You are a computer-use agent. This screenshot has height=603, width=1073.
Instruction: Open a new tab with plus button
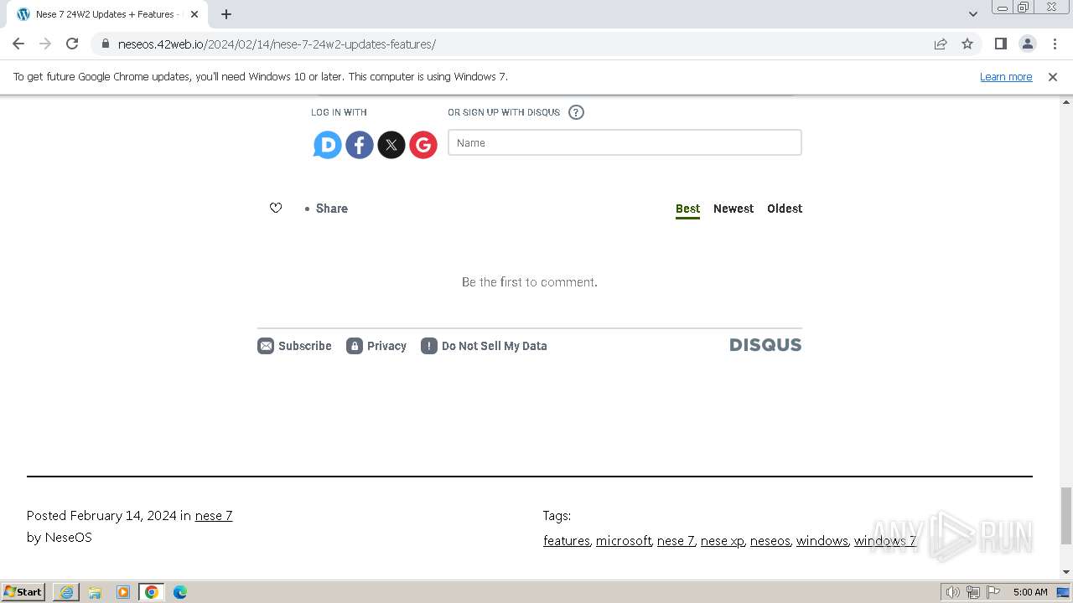point(226,14)
